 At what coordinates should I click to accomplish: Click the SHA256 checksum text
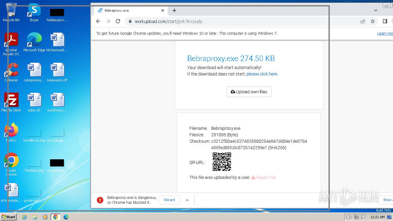point(259,145)
